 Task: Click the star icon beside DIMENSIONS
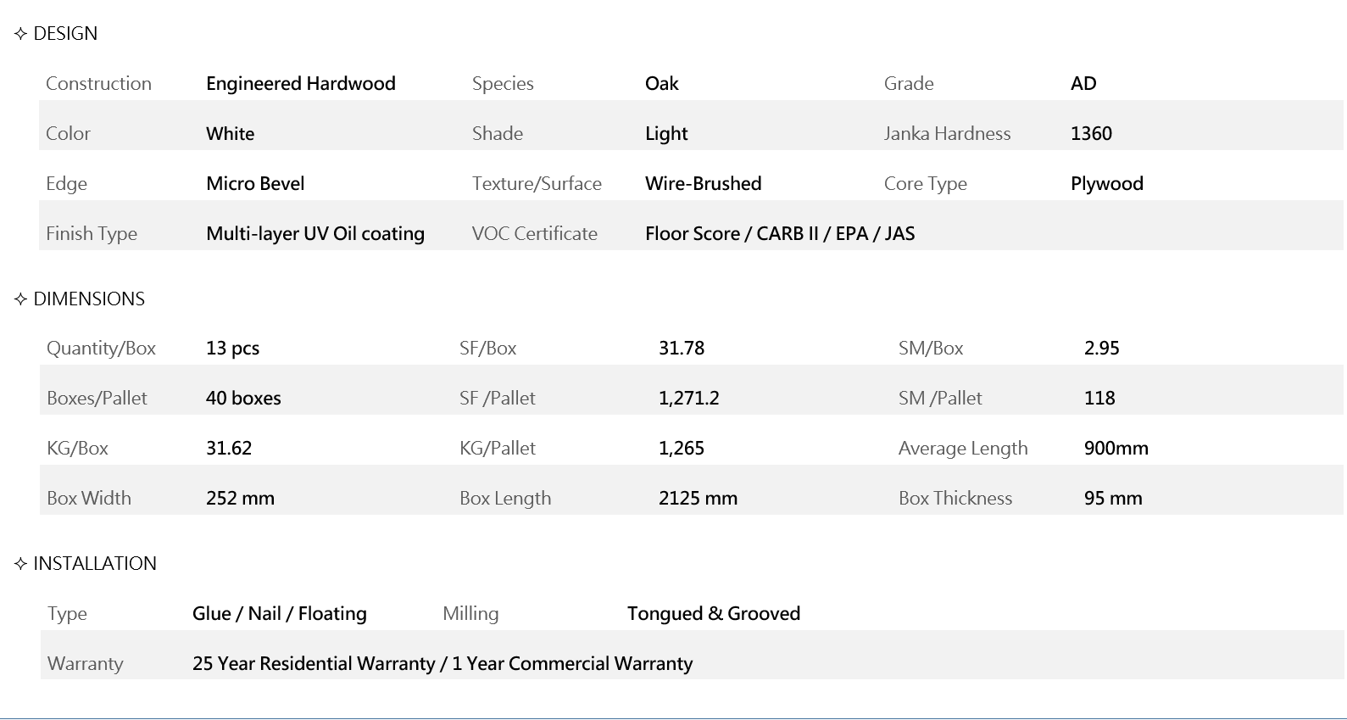pyautogui.click(x=21, y=300)
